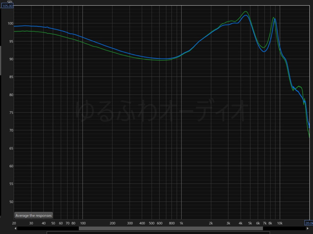
Task: Click the 60 label on the SPL axis
Action: click(11, 166)
